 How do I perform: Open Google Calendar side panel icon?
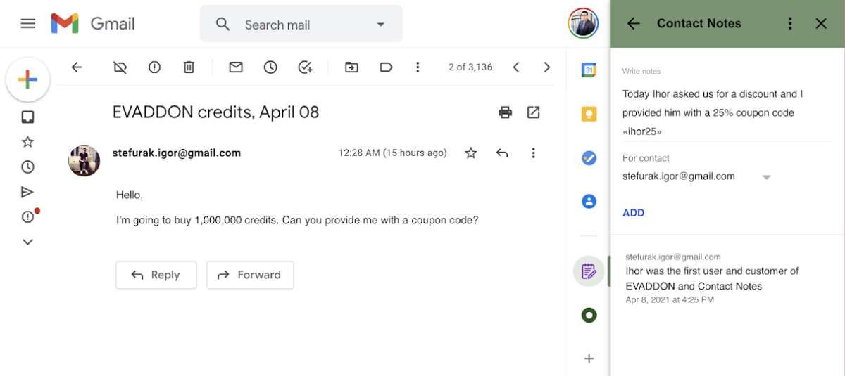[589, 70]
